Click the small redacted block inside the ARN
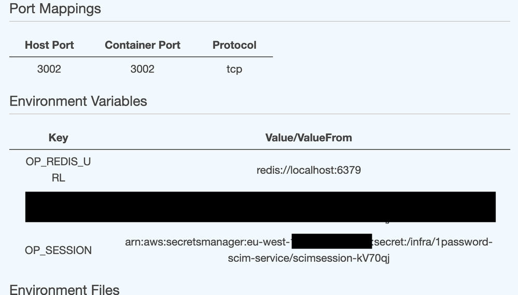Screen dimensions: 518x295 pos(331,242)
